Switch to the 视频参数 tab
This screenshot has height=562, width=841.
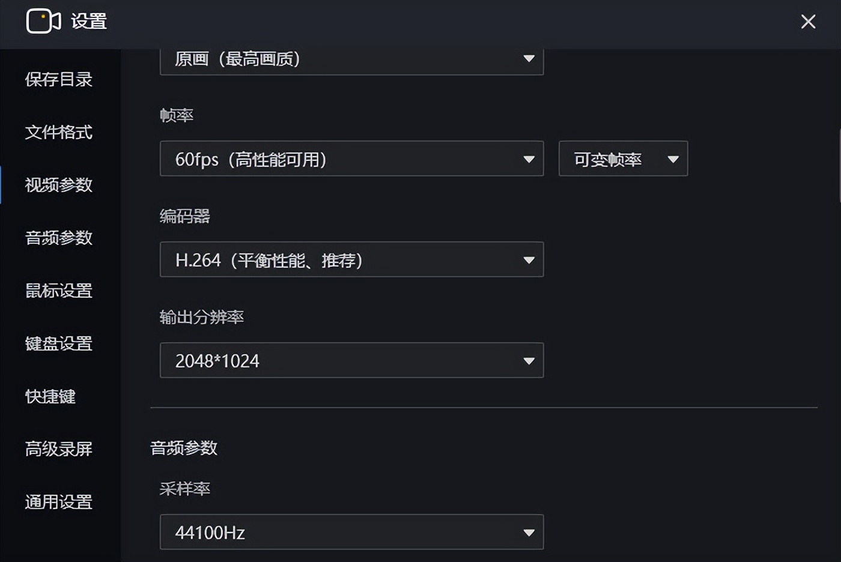[x=58, y=186]
